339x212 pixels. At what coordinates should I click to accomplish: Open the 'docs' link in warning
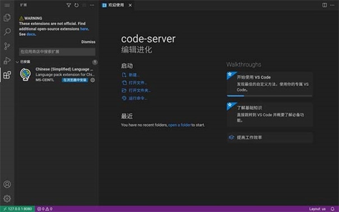click(31, 34)
